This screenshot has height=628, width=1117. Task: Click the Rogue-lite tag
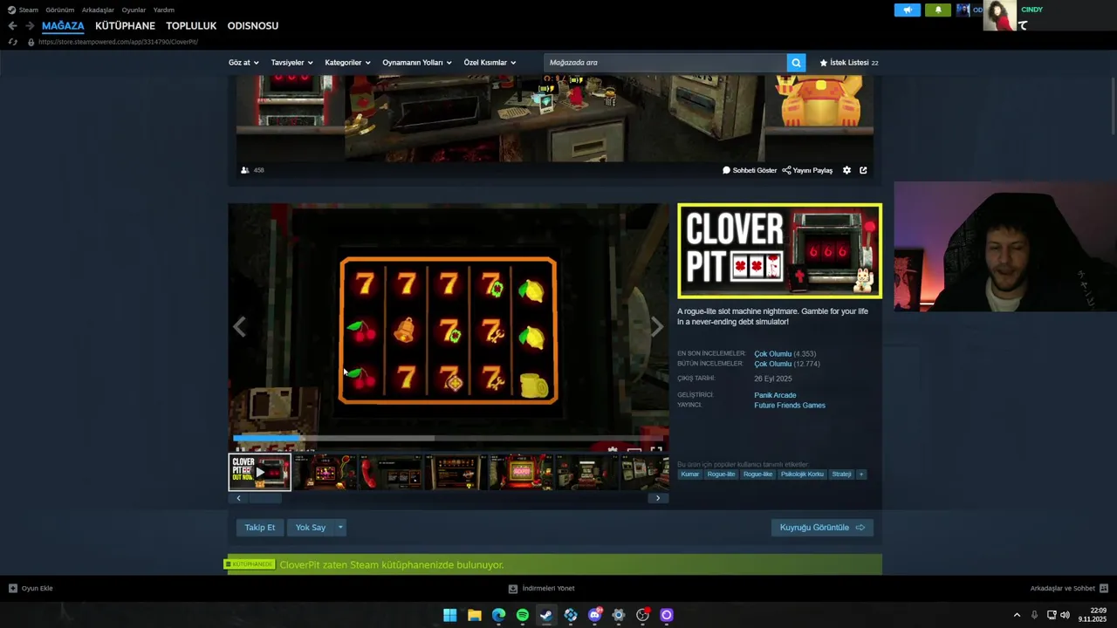tap(722, 474)
